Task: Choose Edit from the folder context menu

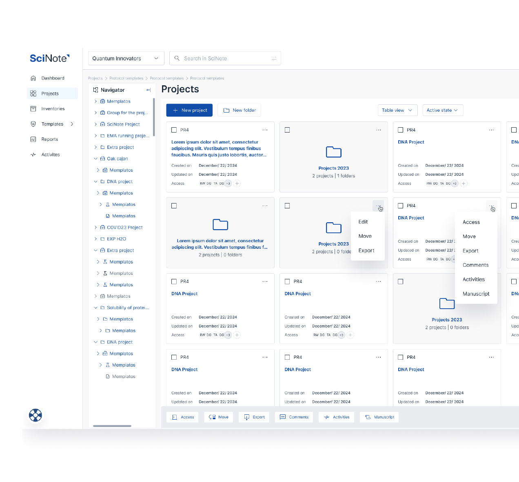Action: (x=363, y=222)
